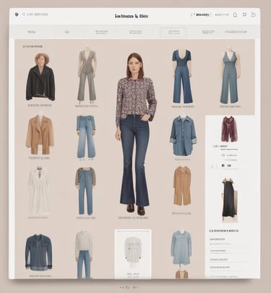Open the outlined tab in the navigation bar
271x293 pixels.
tap(173, 32)
